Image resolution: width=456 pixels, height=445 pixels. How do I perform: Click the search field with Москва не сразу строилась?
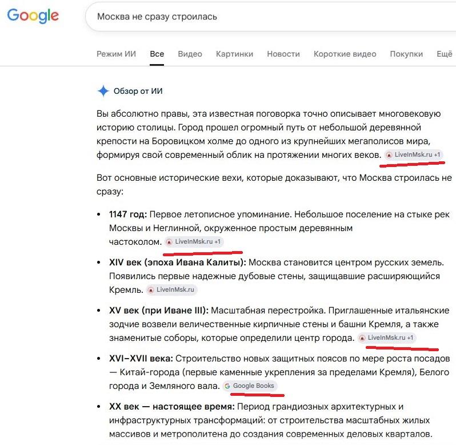[270, 17]
